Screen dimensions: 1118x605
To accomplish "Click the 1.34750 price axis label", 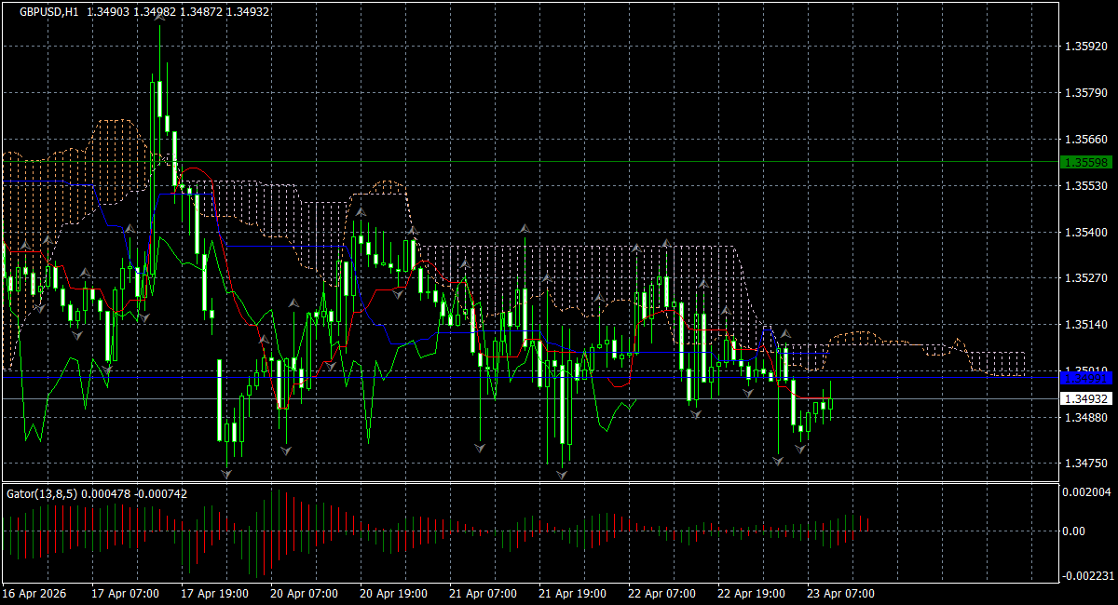I will coord(1085,464).
